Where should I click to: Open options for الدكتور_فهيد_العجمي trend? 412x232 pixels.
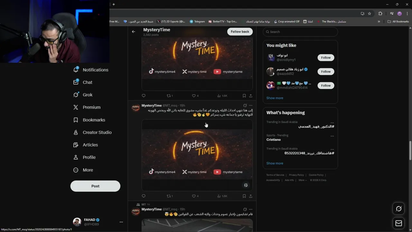point(332,122)
